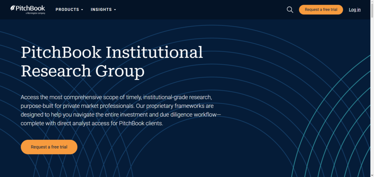Click the page vertical scrollbar thumb
374x177 pixels.
[x=372, y=11]
